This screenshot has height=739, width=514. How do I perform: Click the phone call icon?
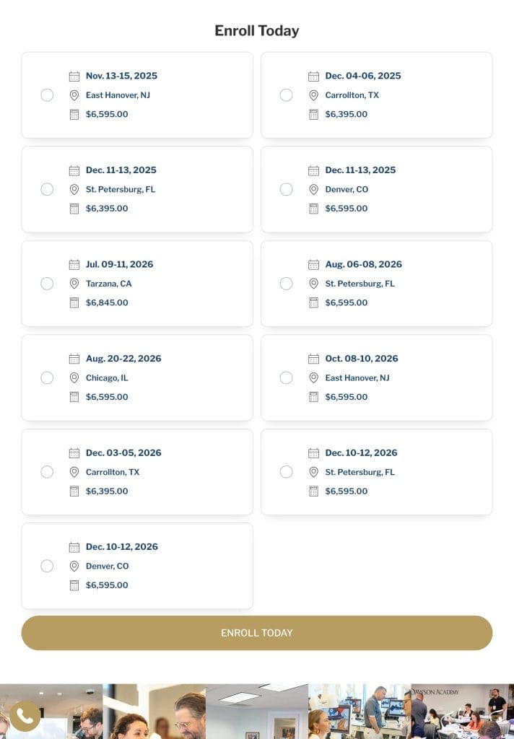tap(25, 716)
